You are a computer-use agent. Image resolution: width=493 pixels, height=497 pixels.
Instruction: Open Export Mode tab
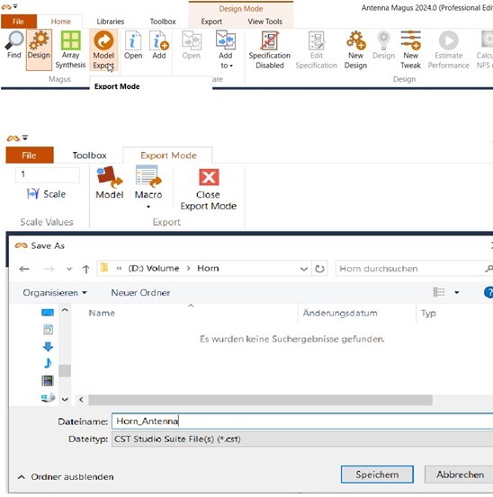tap(168, 155)
